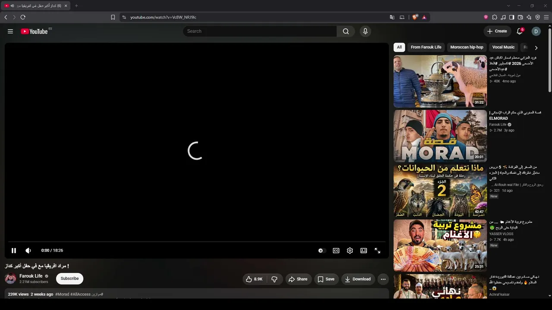Save video to a playlist
This screenshot has width=552, height=310.
point(326,279)
